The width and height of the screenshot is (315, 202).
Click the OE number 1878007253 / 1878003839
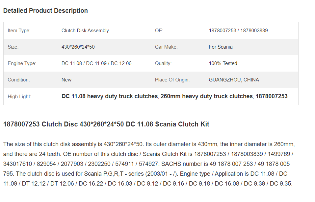(x=238, y=31)
